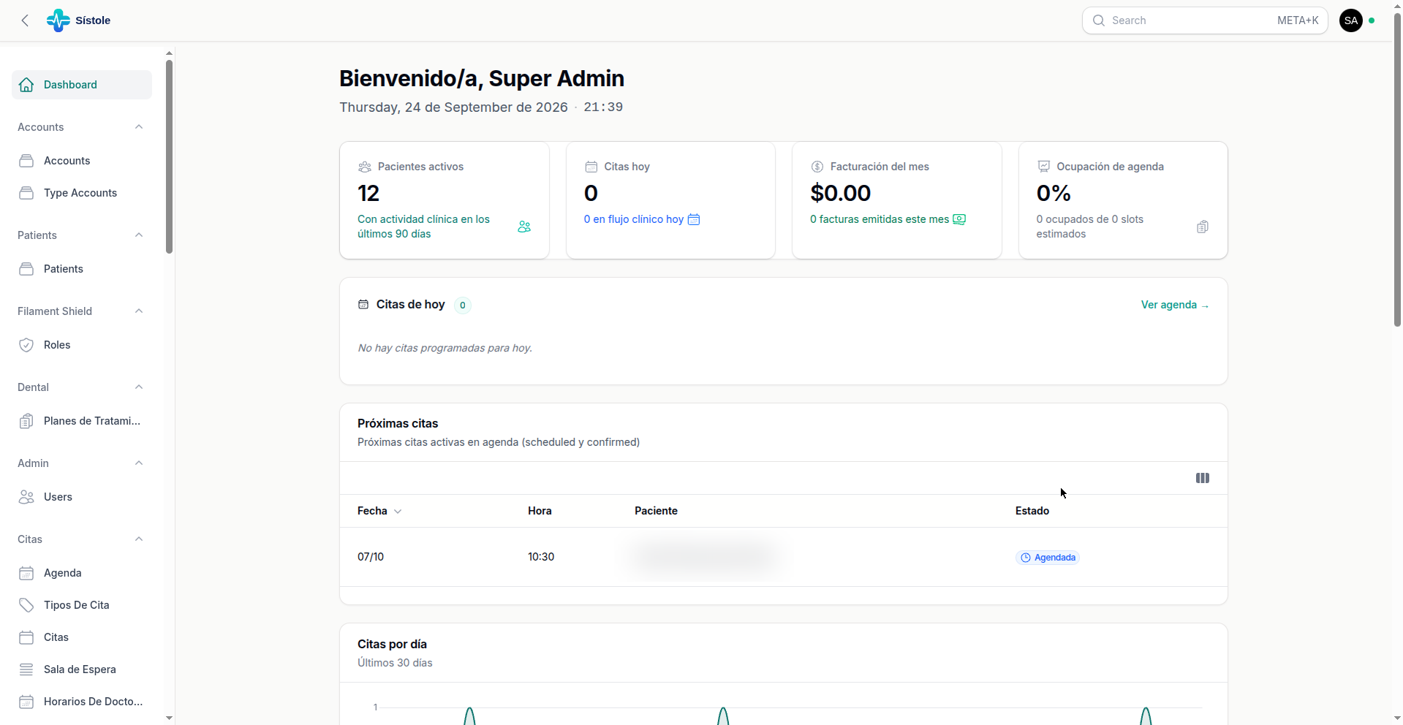Click calendar icon next to flujo clínico hoy
The image size is (1403, 725).
point(694,219)
